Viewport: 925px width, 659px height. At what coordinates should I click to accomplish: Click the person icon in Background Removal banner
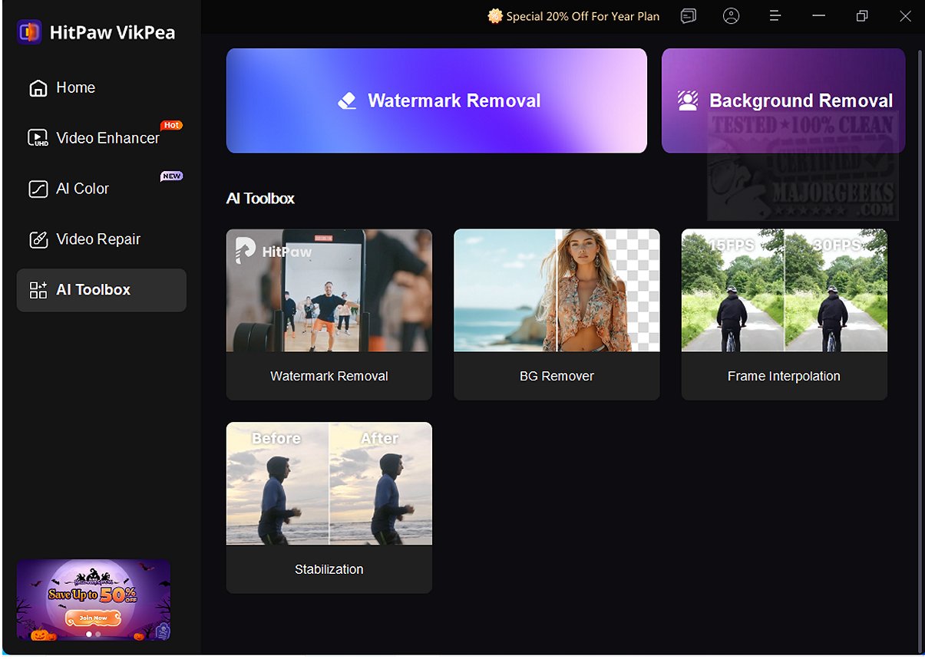tap(688, 100)
